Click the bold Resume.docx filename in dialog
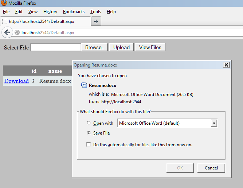Screen dimensions: 243x188 [102, 85]
